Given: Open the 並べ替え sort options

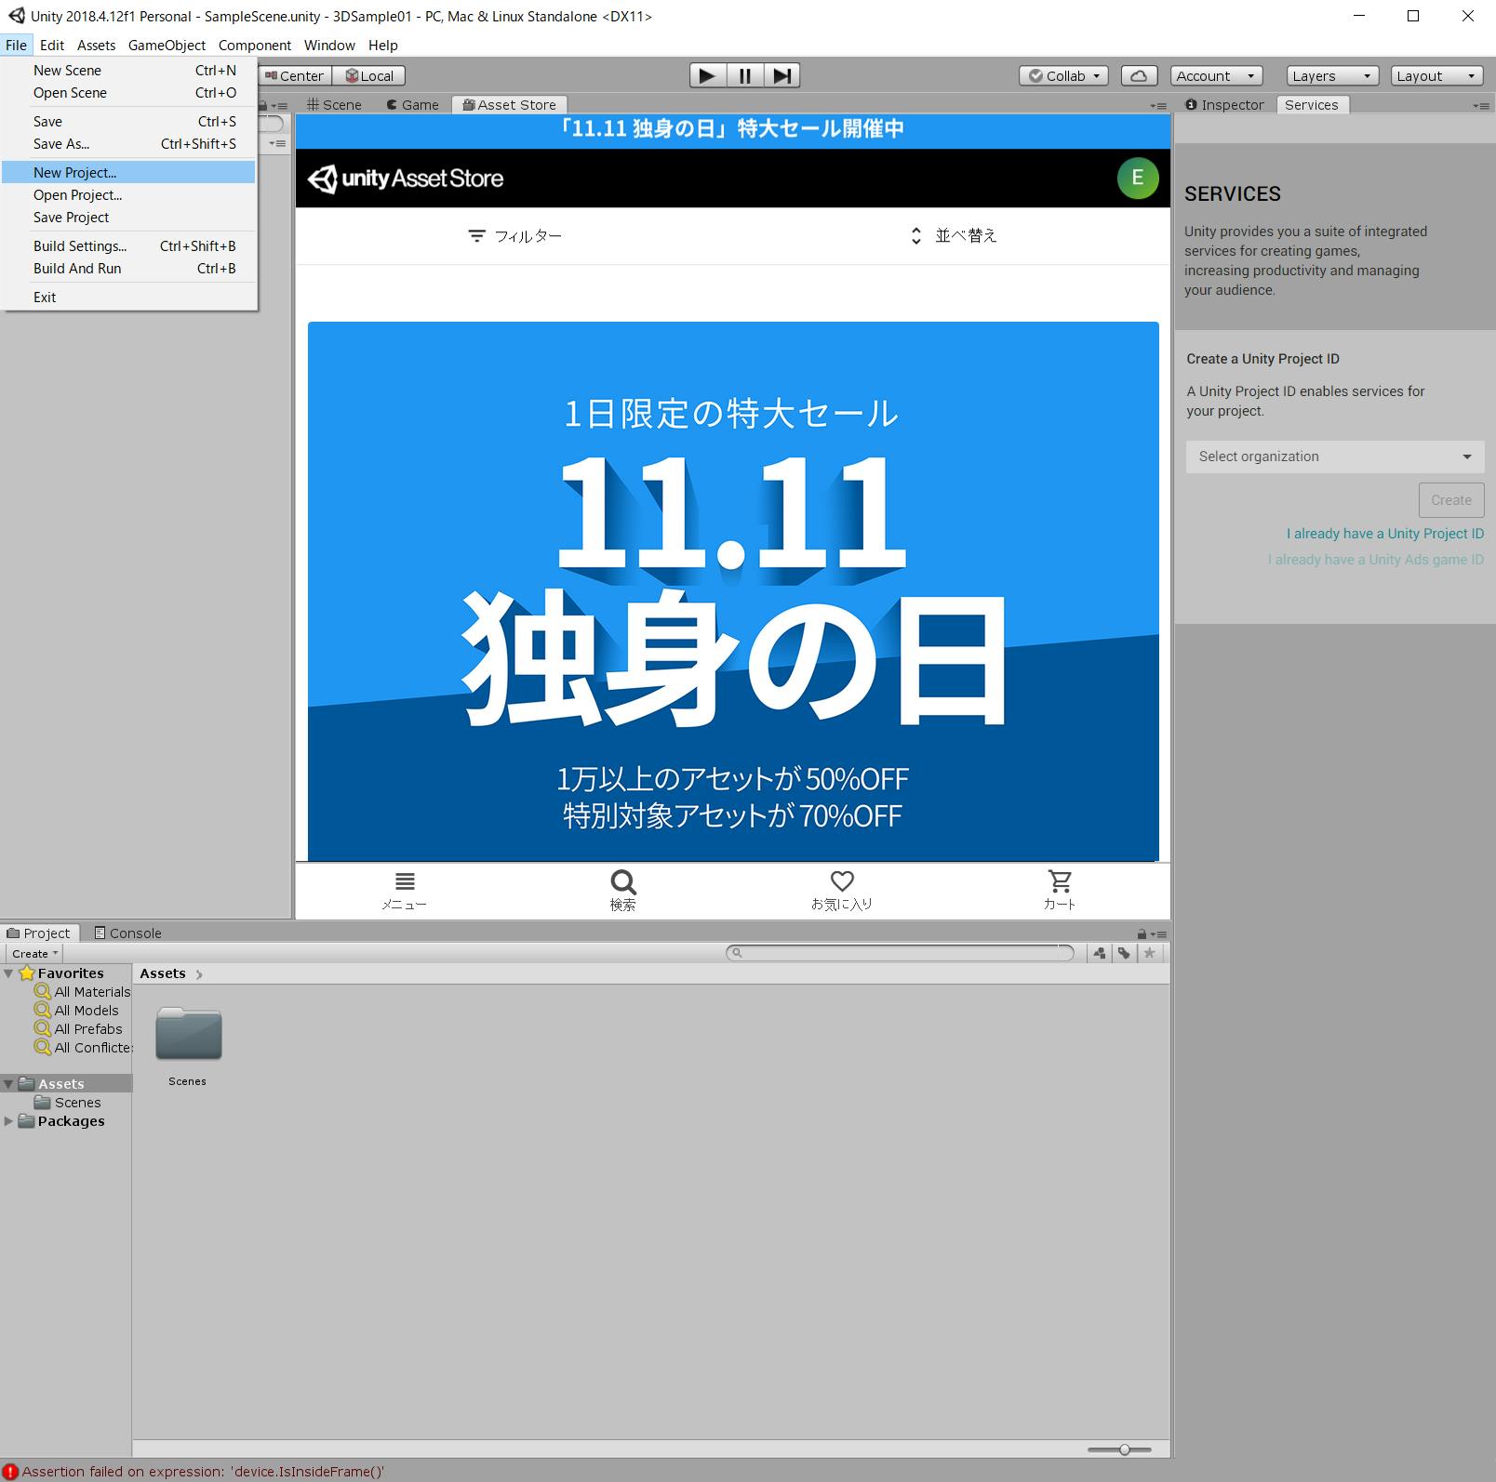Looking at the screenshot, I should point(953,236).
